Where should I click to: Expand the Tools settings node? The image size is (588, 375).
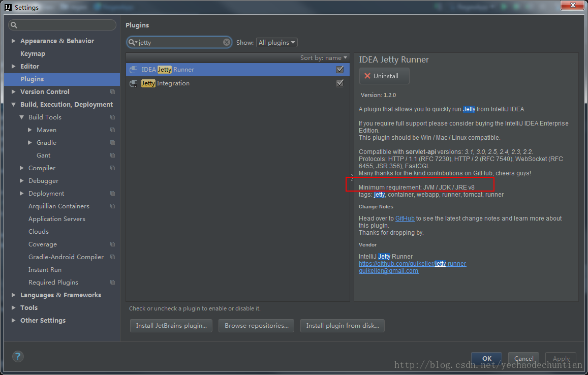(14, 308)
